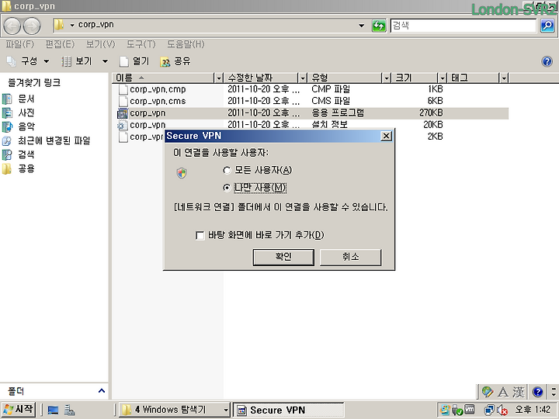Click the green refresh button beside address bar
This screenshot has width=559, height=419.
click(379, 26)
